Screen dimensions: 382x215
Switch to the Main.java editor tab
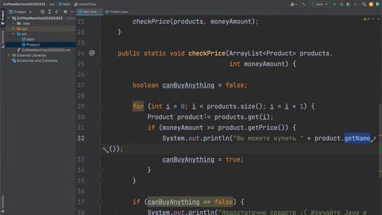pyautogui.click(x=90, y=12)
